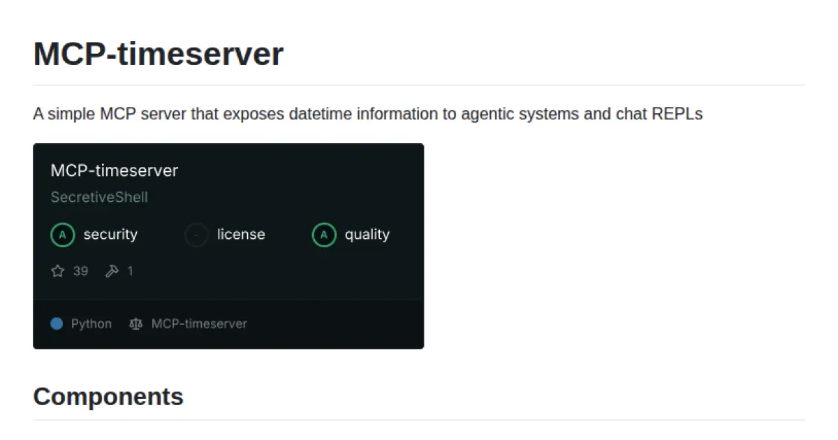The width and height of the screenshot is (838, 440).
Task: Expand the Components section heading
Action: pyautogui.click(x=108, y=396)
